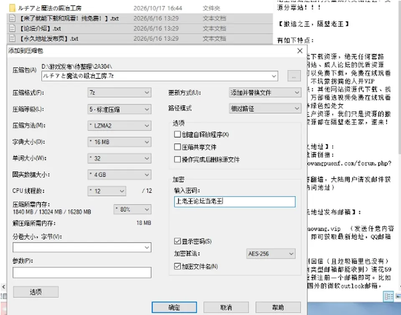Click the left scroll arrow of file list
This screenshot has height=315, width=401.
(3, 287)
